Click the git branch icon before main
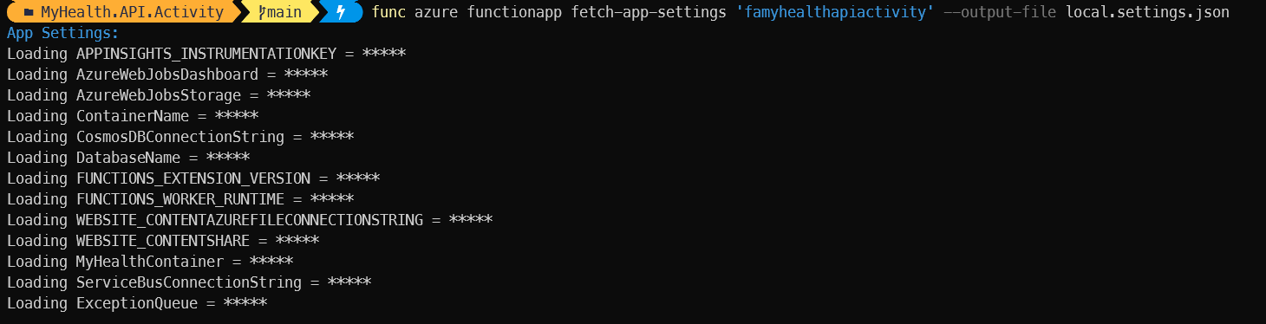This screenshot has height=324, width=1266. click(x=262, y=13)
